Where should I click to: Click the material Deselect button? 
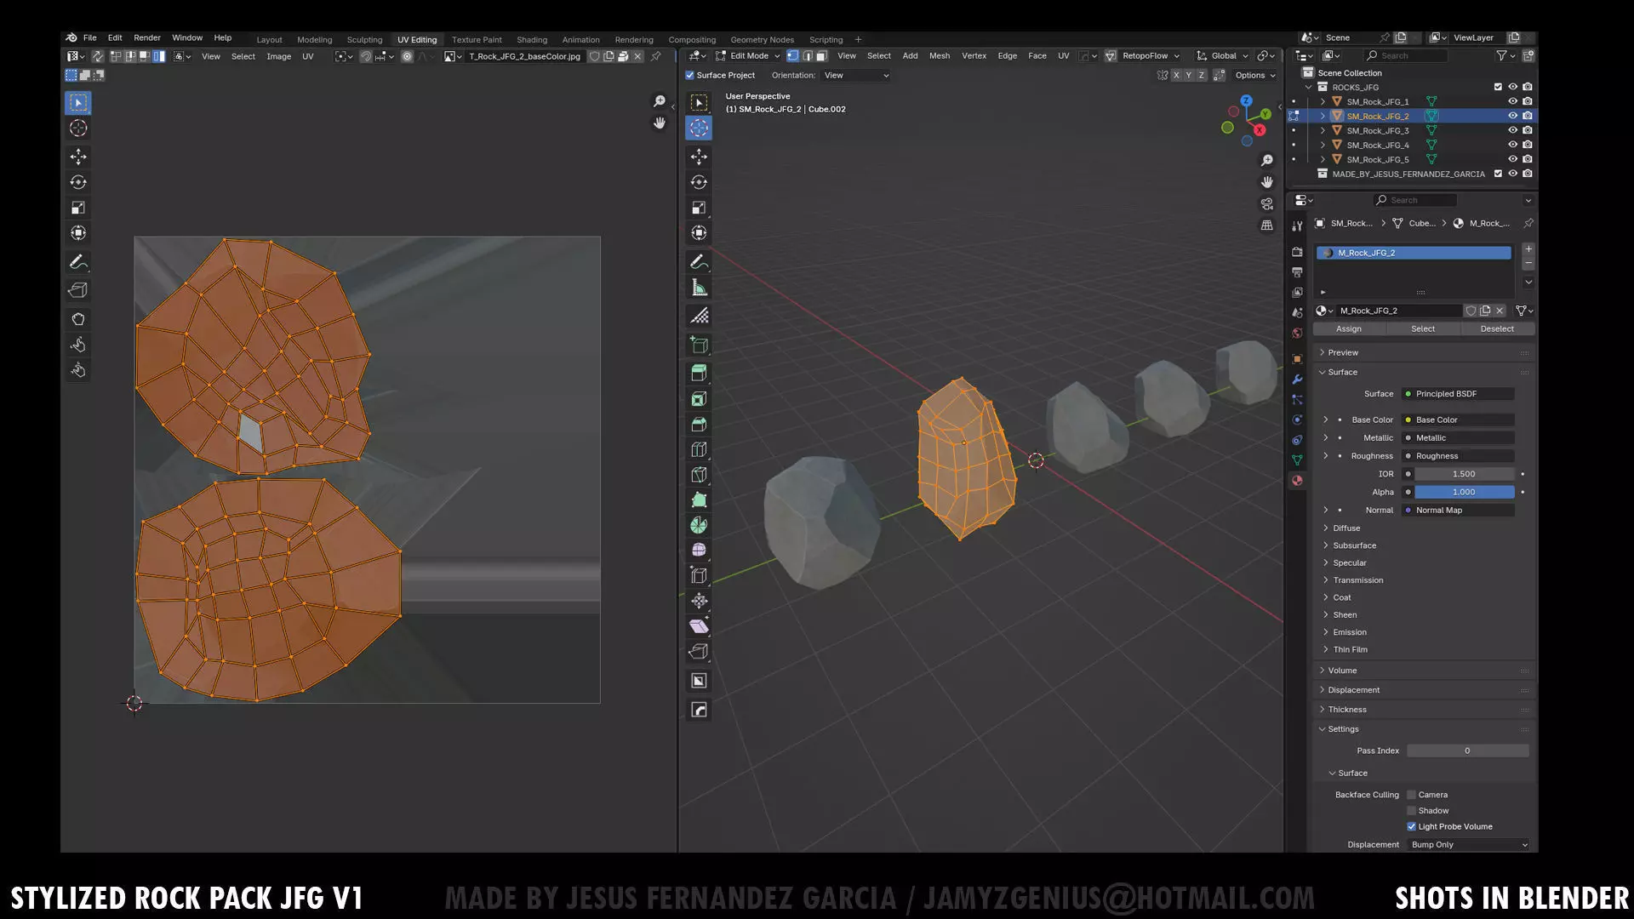coord(1497,329)
